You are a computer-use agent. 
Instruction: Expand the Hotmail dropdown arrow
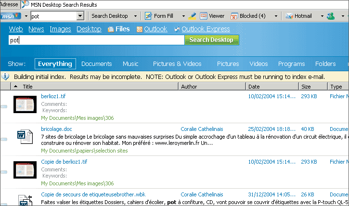(322, 16)
